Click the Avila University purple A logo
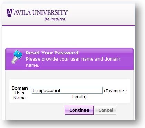 [10, 13]
